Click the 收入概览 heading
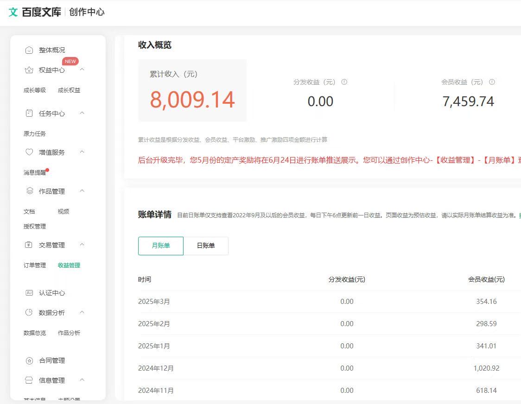 [x=155, y=45]
